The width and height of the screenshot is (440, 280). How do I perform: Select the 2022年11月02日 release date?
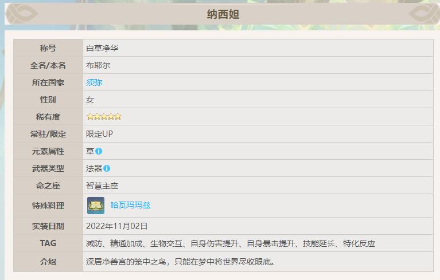pyautogui.click(x=116, y=226)
